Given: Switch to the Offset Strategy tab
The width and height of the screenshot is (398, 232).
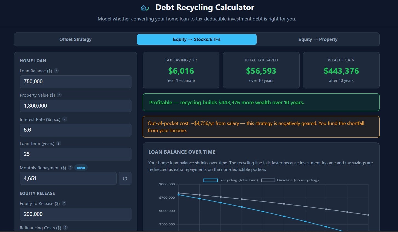Looking at the screenshot, I should pos(76,39).
